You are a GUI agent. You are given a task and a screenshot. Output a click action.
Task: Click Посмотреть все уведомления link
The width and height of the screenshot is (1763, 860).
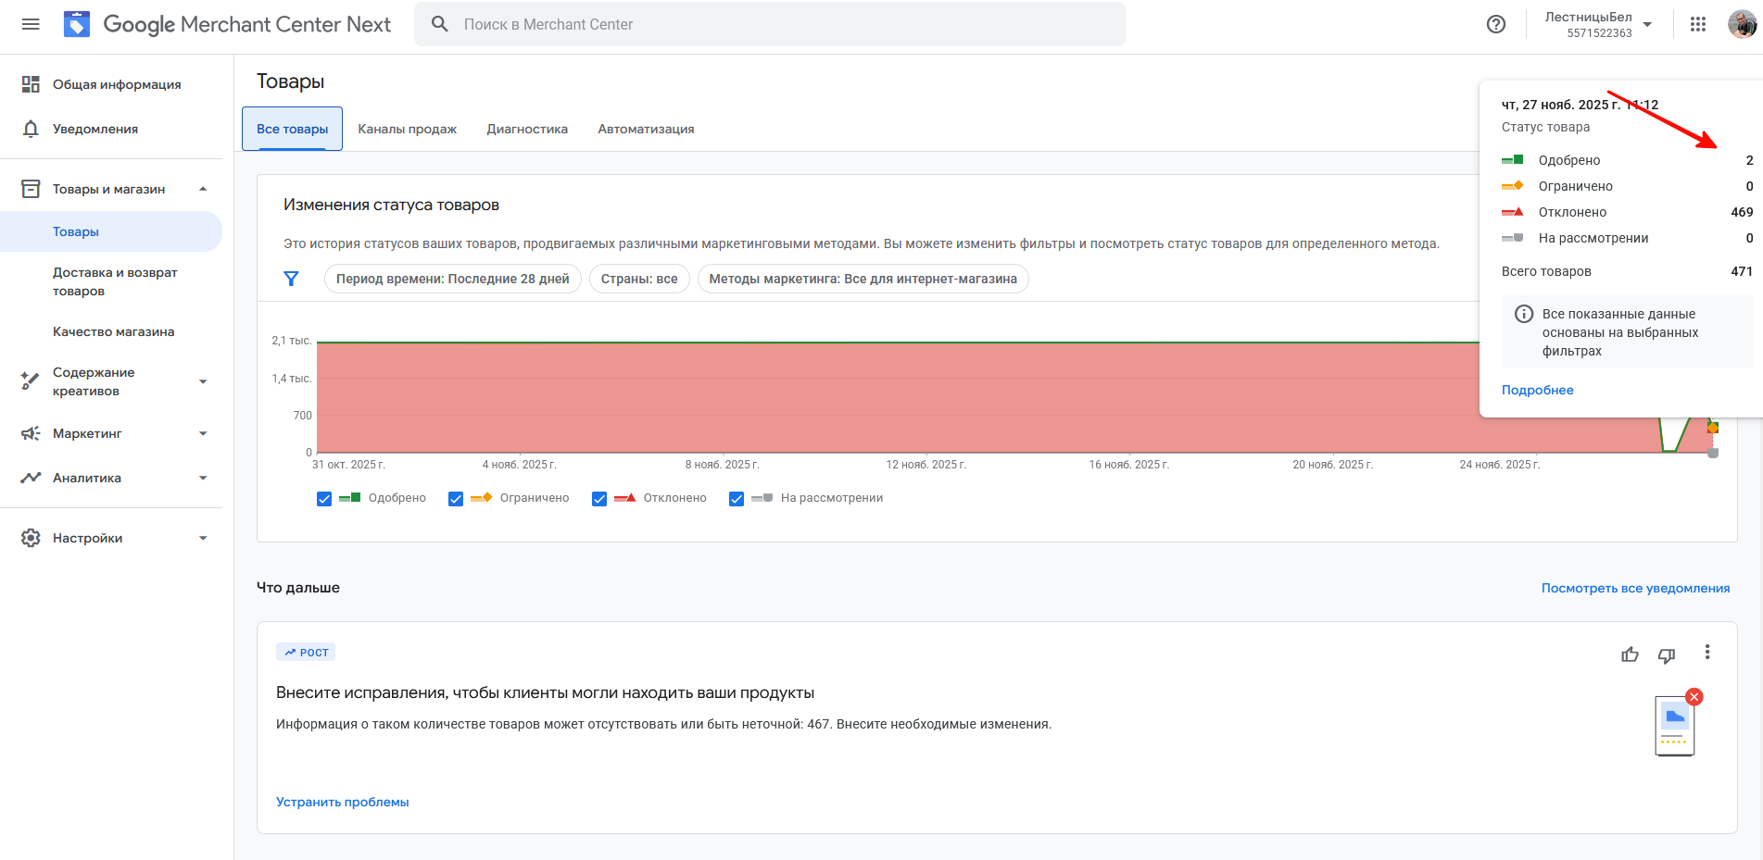[1635, 588]
